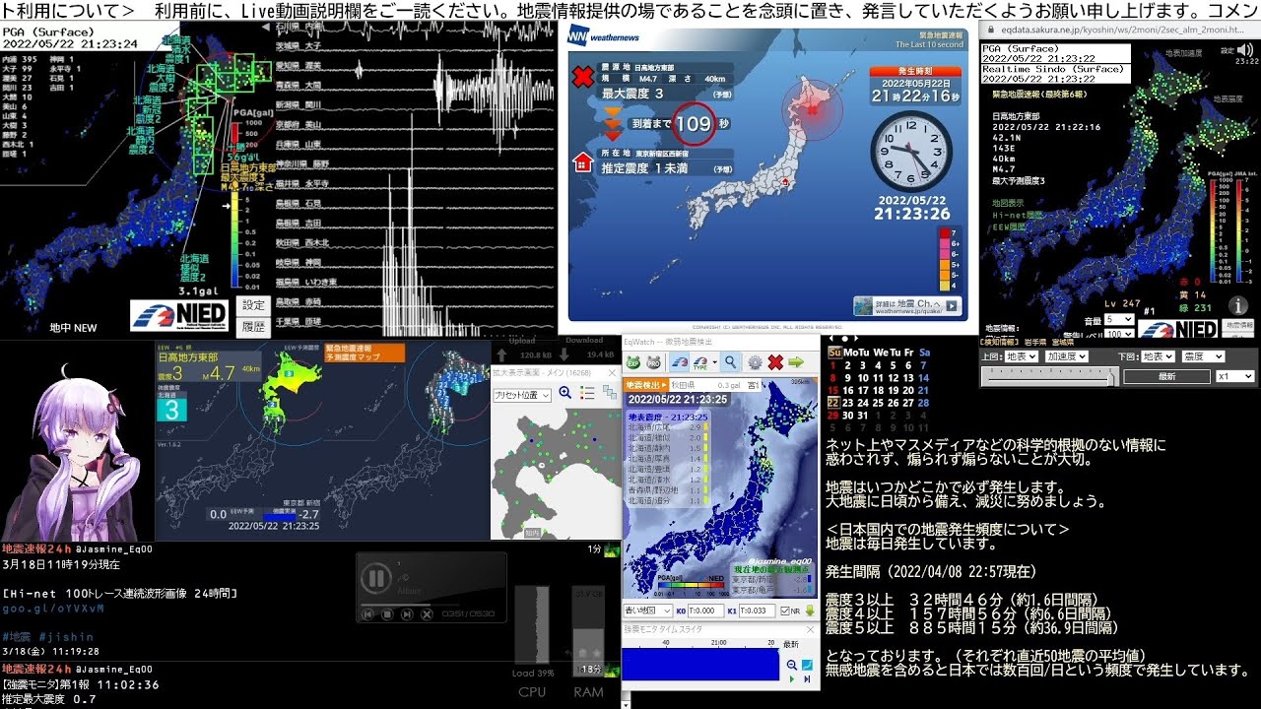Click the 最新 latest button
This screenshot has height=709, width=1261.
[1166, 376]
